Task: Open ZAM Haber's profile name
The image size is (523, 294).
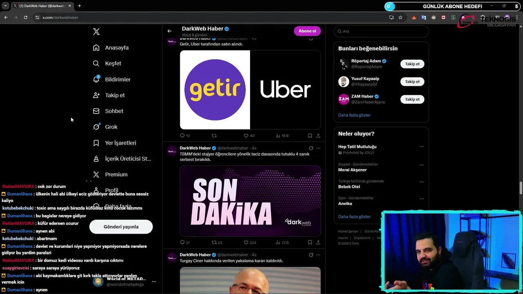Action: pyautogui.click(x=362, y=96)
